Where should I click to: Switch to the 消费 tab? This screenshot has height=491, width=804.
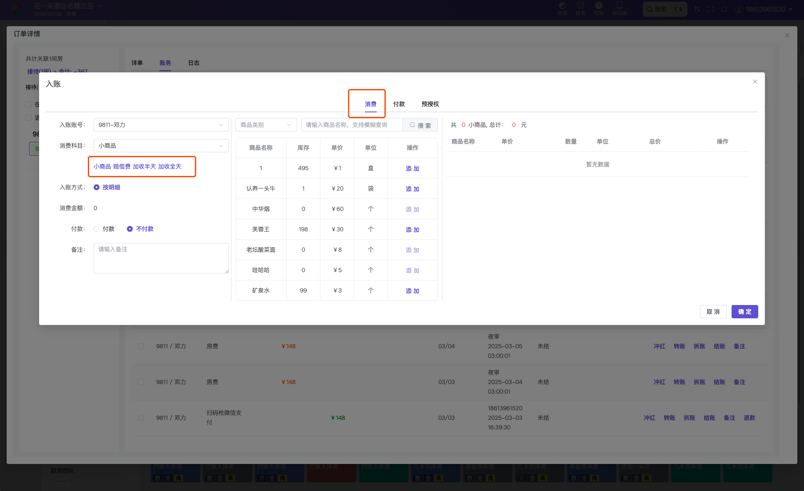pyautogui.click(x=371, y=104)
